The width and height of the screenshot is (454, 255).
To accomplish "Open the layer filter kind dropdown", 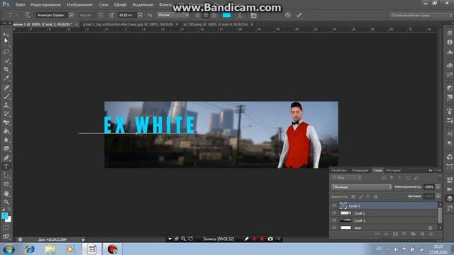I will (x=347, y=178).
